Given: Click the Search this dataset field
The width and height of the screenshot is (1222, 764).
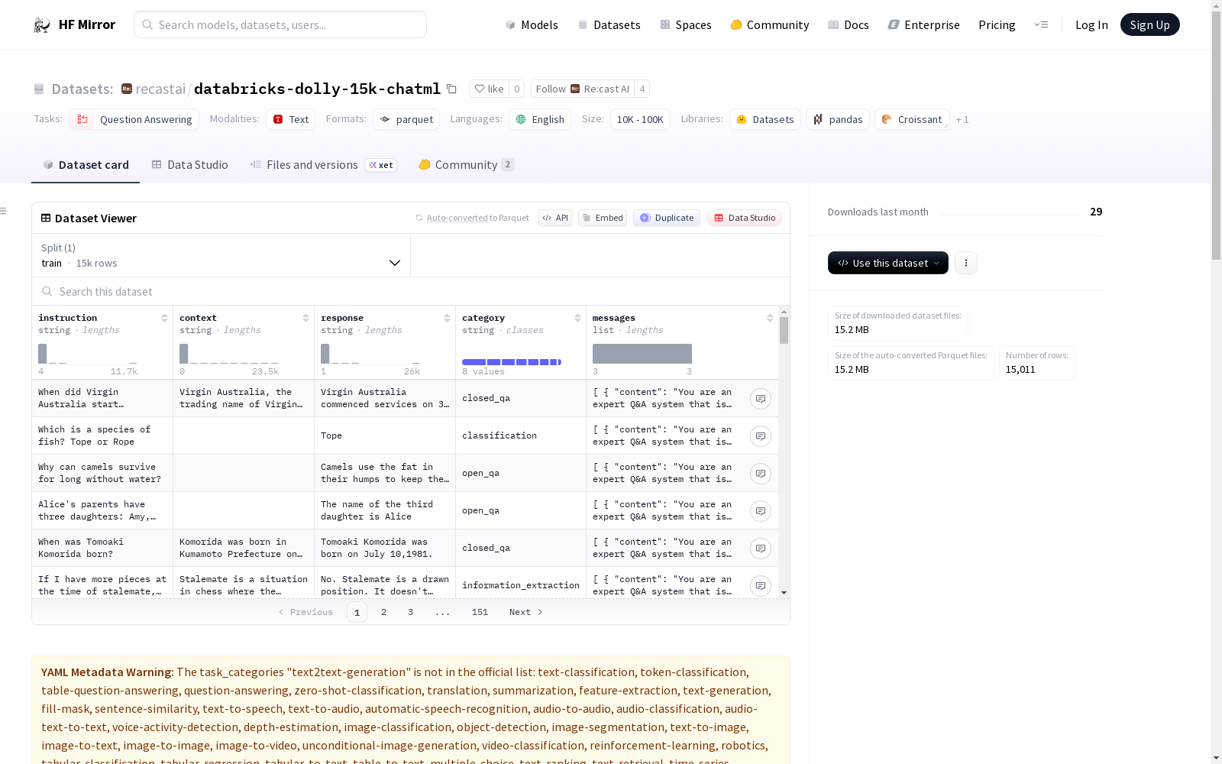Looking at the screenshot, I should coord(411,292).
